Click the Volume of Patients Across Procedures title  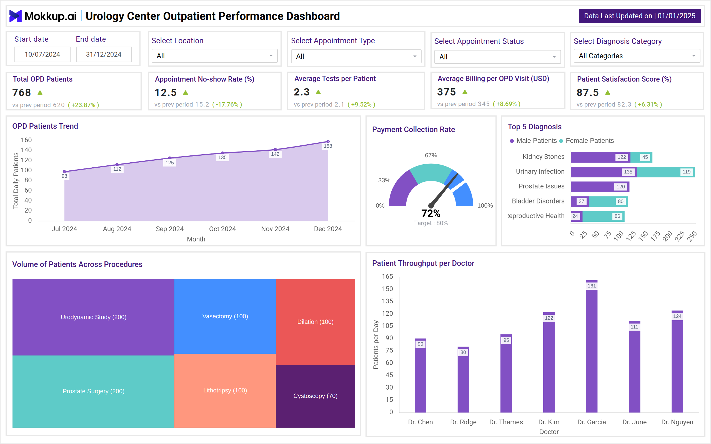point(77,264)
